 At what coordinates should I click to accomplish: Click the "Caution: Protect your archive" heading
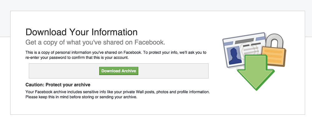click(58, 85)
